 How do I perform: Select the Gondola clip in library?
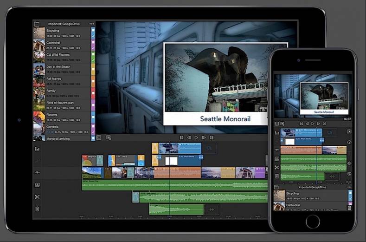click(64, 129)
